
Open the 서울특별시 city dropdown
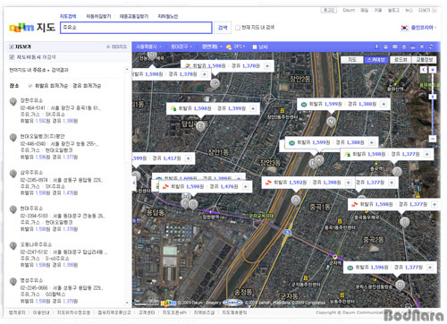[148, 47]
